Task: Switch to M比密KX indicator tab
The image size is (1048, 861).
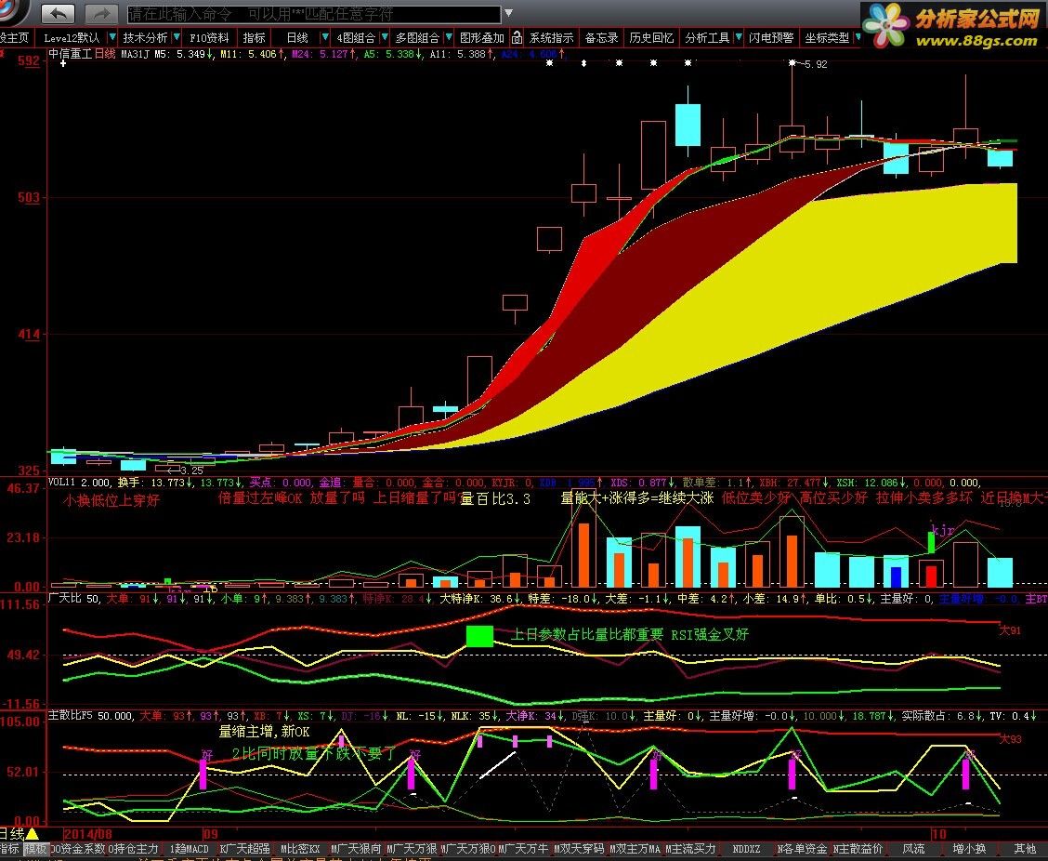Action: (x=300, y=848)
